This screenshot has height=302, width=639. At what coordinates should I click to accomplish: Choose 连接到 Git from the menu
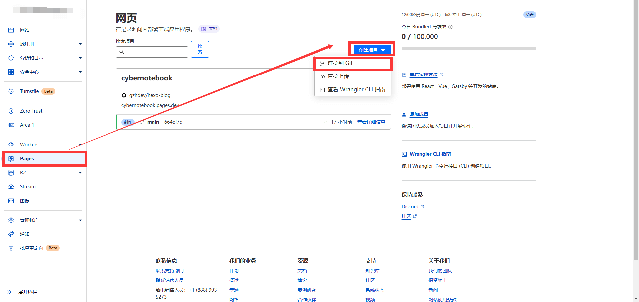point(352,63)
